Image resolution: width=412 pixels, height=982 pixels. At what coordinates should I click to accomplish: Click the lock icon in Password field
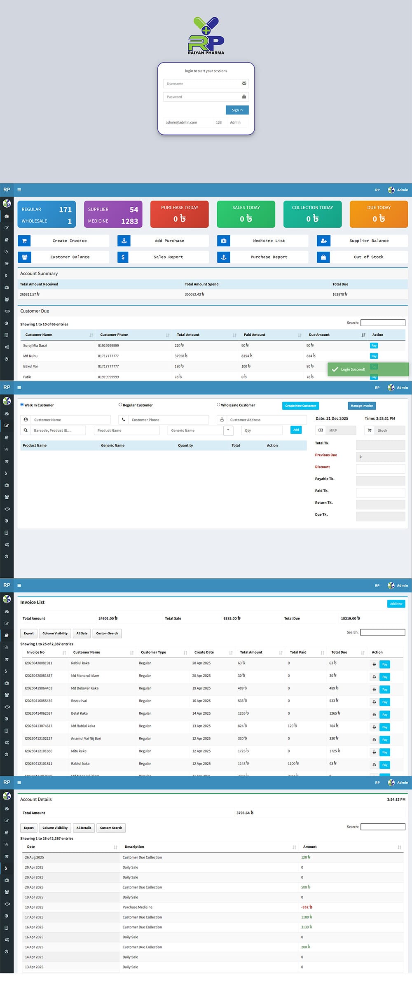[x=244, y=97]
